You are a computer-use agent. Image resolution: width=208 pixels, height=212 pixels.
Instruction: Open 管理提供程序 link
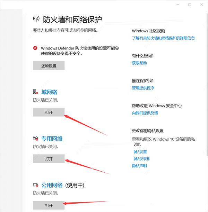pyautogui.click(x=143, y=88)
